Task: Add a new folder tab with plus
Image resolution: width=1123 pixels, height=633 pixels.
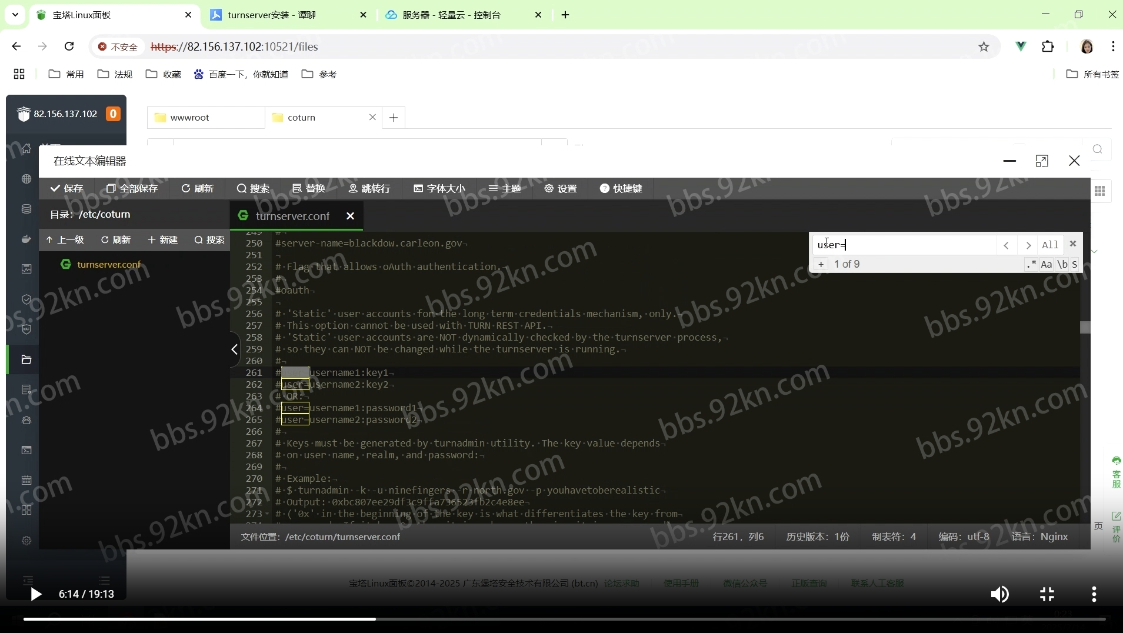Action: (x=394, y=118)
